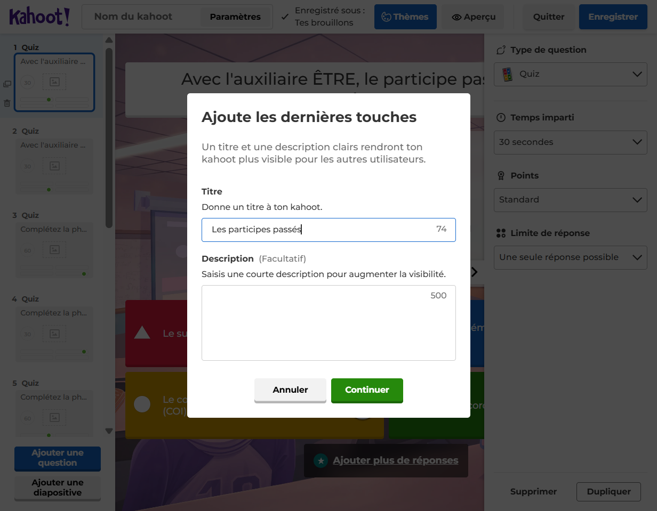This screenshot has height=511, width=657.
Task: Click the Supprimer button
Action: 533,492
